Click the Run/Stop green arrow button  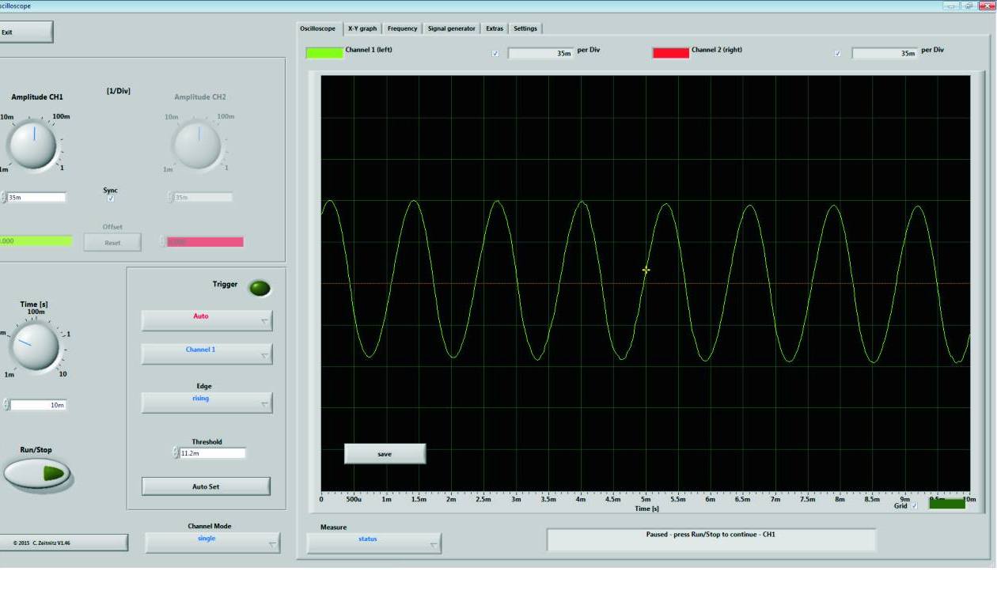[37, 474]
